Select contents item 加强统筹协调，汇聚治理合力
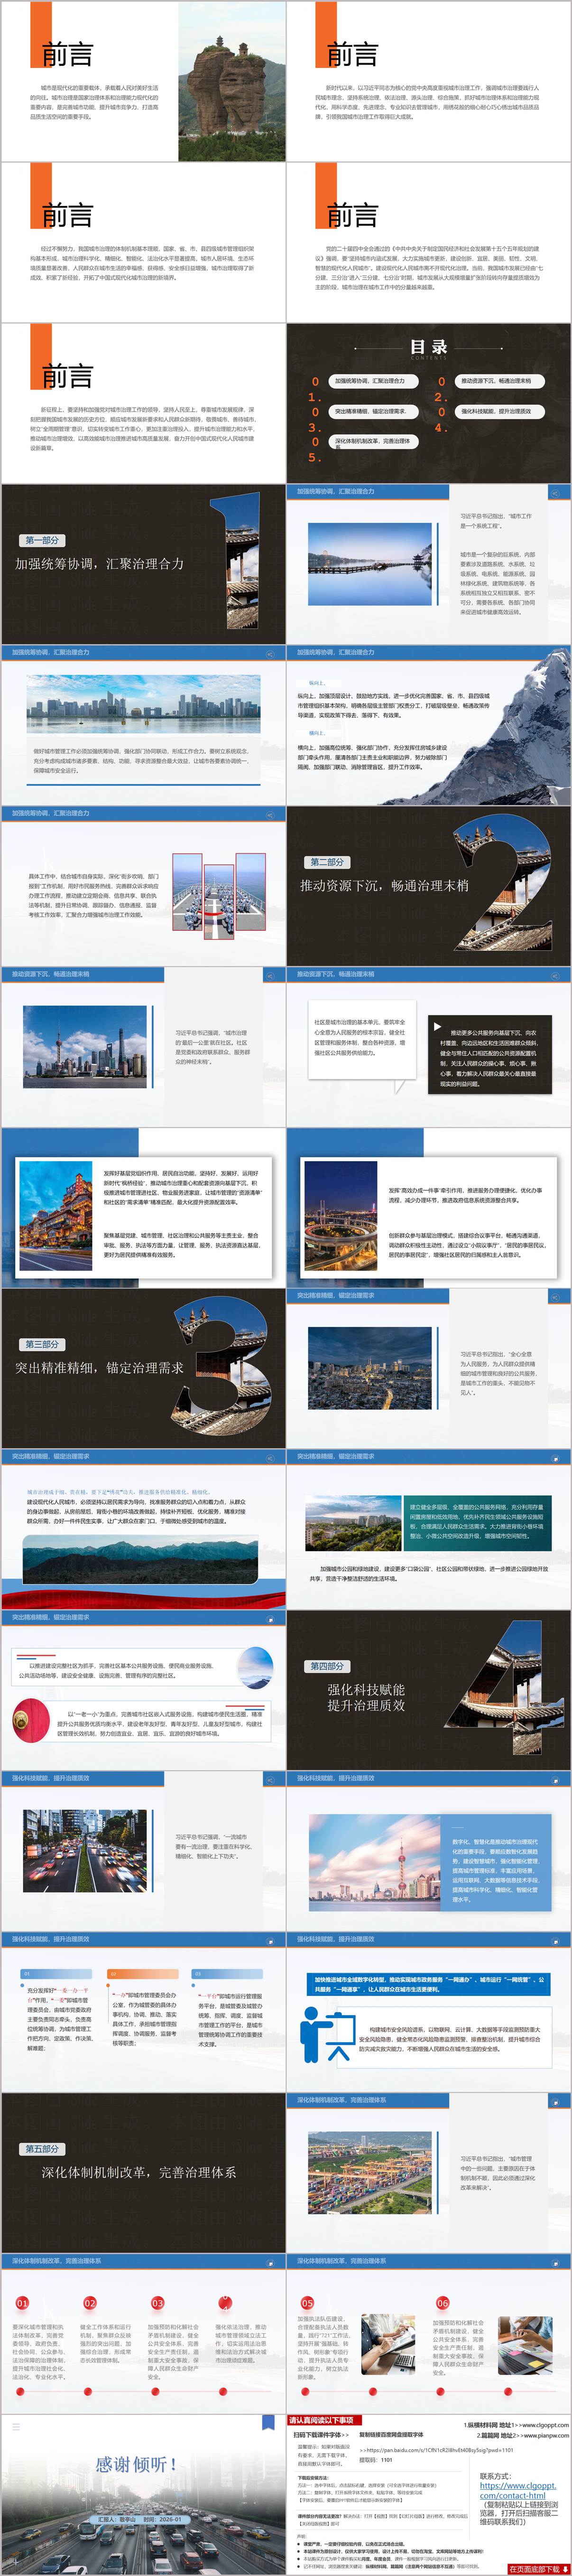 (370, 381)
